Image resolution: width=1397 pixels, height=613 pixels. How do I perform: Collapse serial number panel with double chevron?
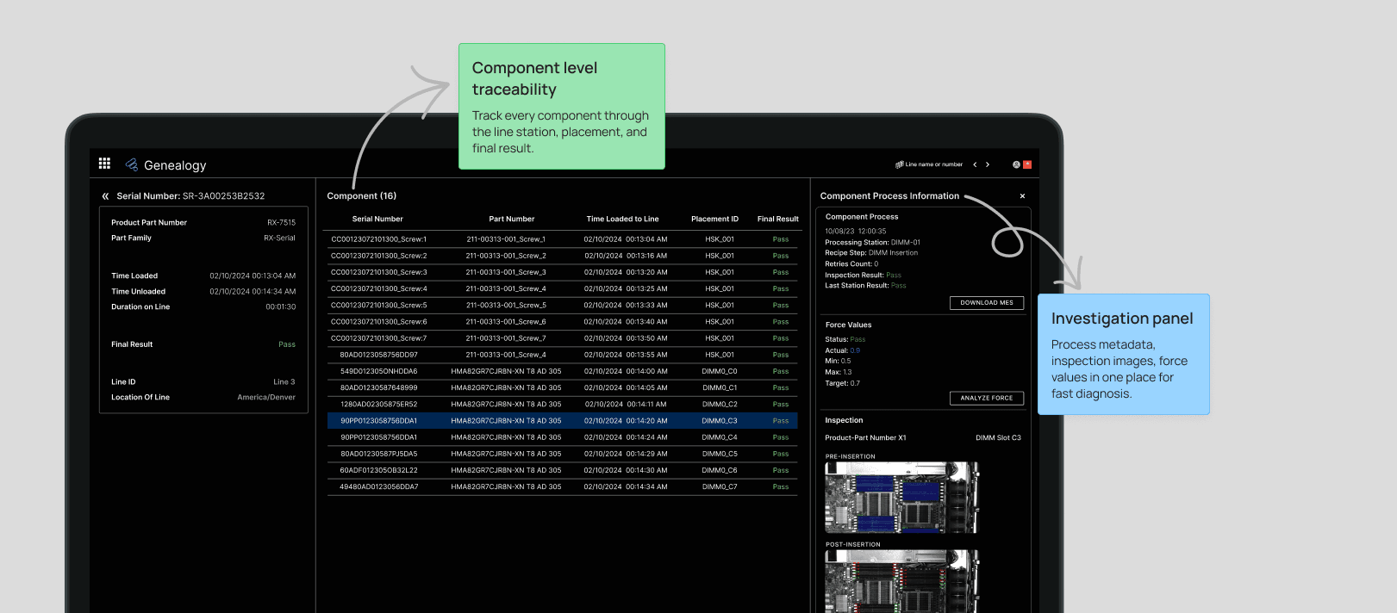point(106,196)
